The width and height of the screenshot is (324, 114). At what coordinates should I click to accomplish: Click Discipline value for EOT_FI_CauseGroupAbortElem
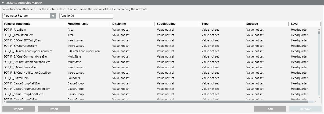coord(121,94)
